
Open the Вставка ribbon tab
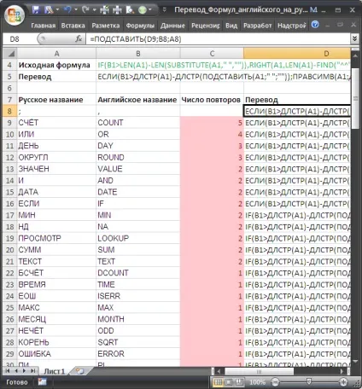73,26
